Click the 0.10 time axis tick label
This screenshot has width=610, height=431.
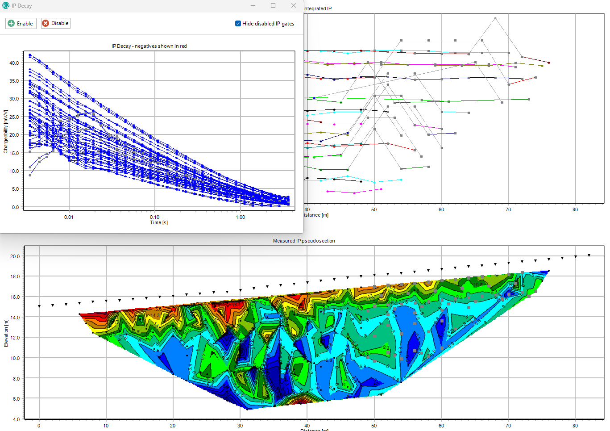tap(154, 217)
